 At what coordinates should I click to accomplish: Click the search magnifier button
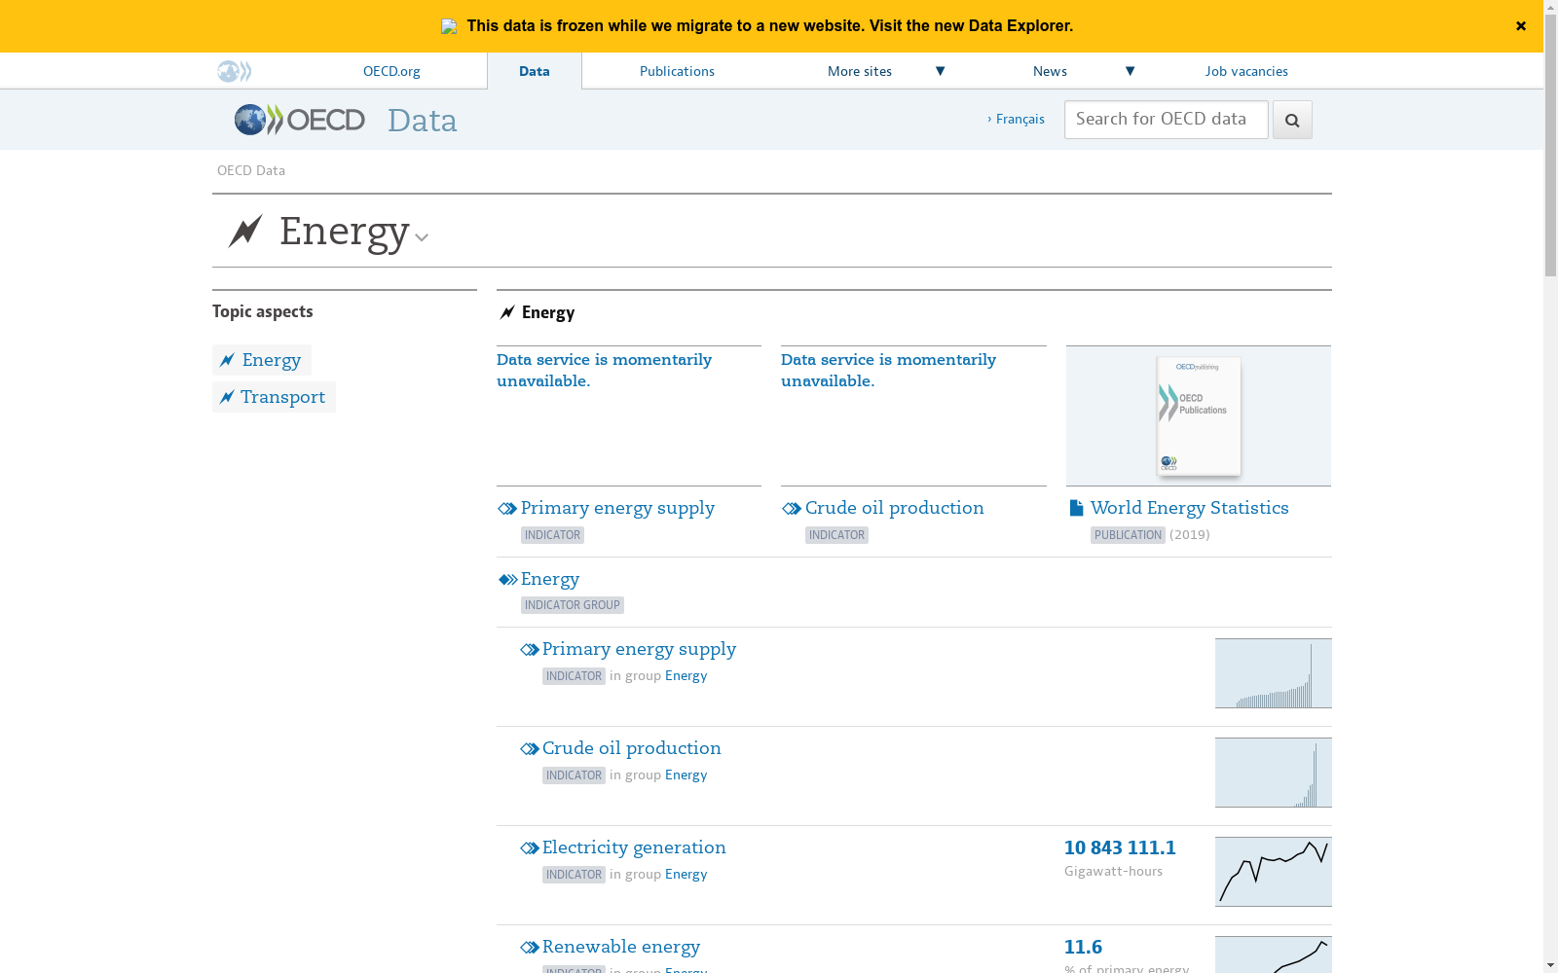(1292, 120)
